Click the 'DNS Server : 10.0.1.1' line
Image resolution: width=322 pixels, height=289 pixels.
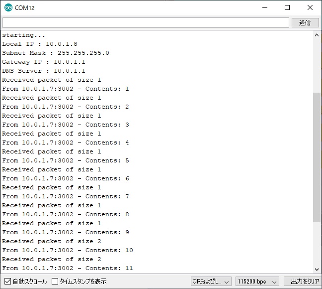44,71
